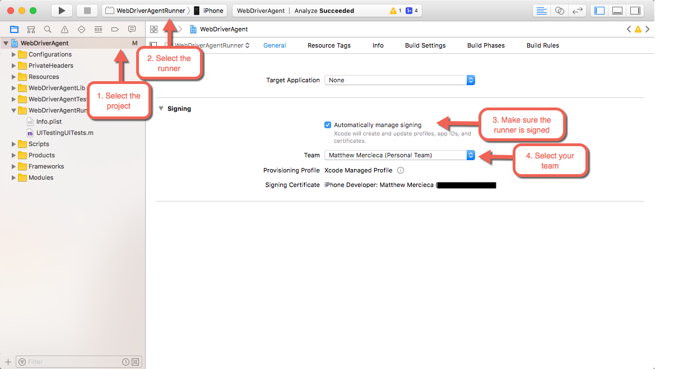Screen dimensions: 674x369
Task: Open the Find navigator magnifier icon
Action: [x=48, y=29]
